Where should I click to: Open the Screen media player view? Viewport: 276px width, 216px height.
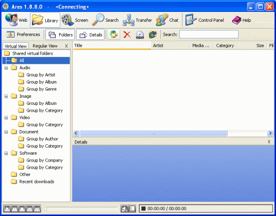pyautogui.click(x=75, y=20)
